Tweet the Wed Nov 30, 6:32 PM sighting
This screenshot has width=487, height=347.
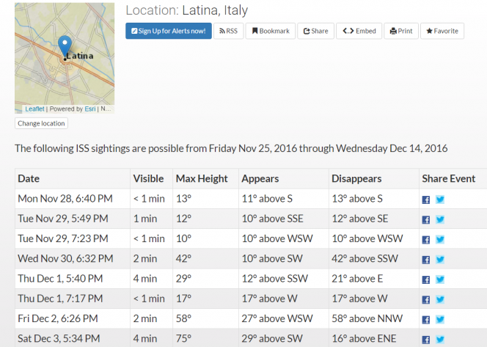[440, 259]
